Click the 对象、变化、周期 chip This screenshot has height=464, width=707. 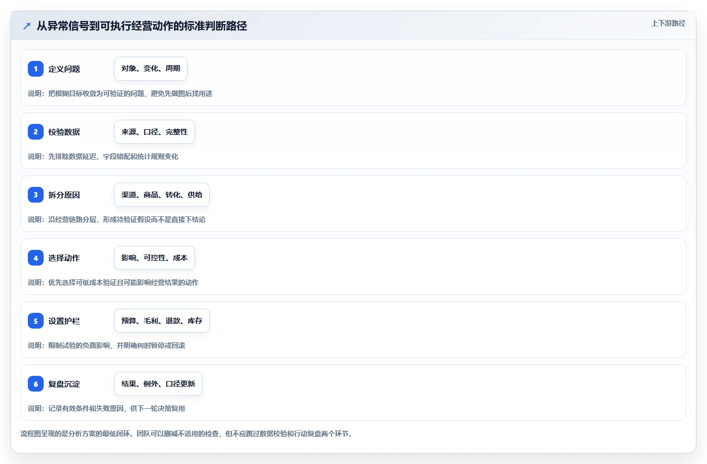click(151, 69)
